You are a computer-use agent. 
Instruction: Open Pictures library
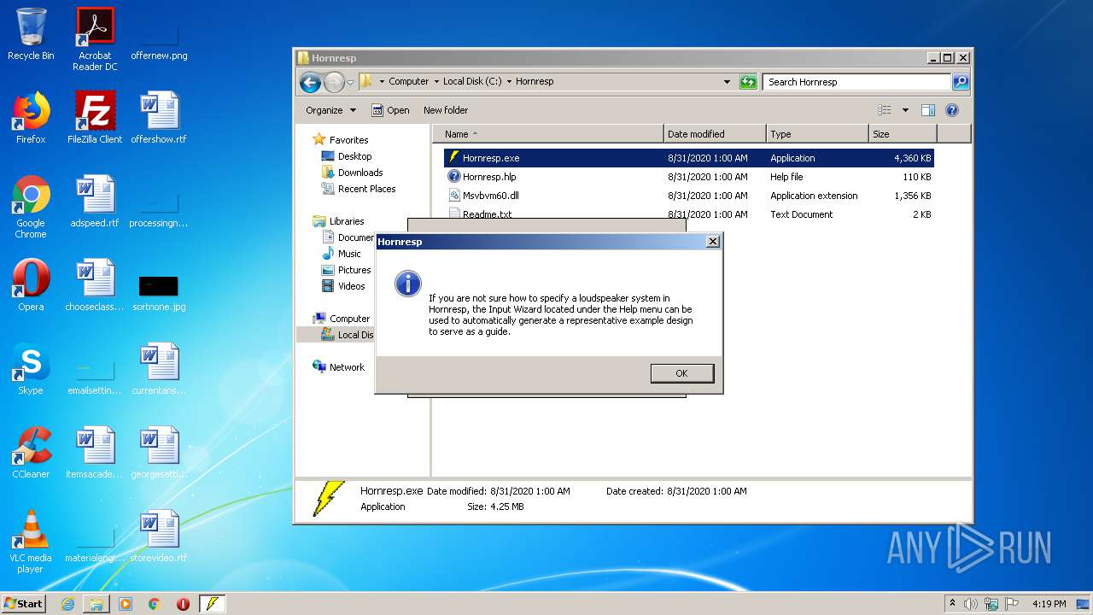[346, 270]
